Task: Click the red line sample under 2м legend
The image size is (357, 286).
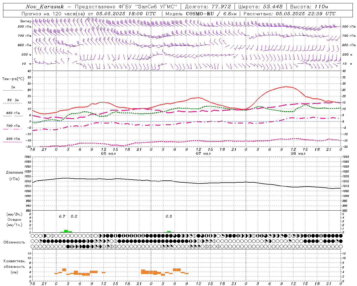Action: (13, 90)
